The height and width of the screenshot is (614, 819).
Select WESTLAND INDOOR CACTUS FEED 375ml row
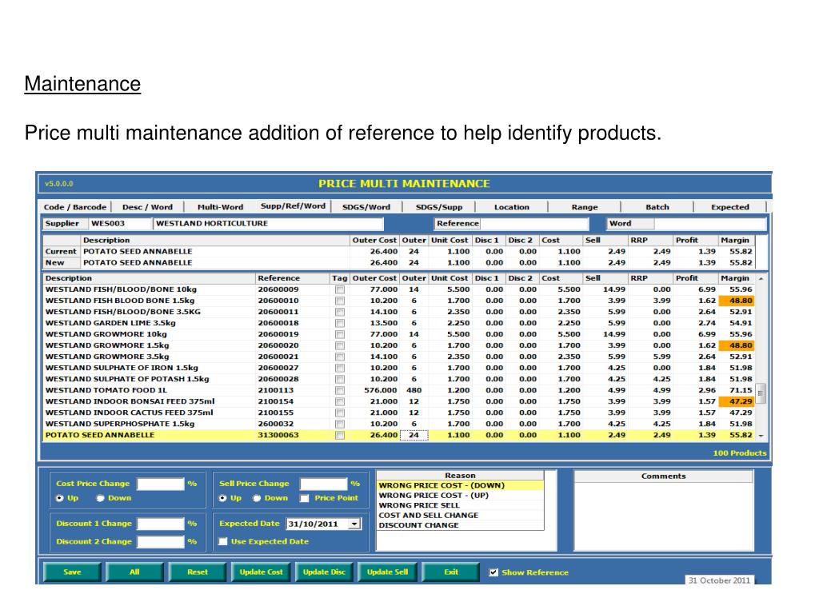coord(398,413)
